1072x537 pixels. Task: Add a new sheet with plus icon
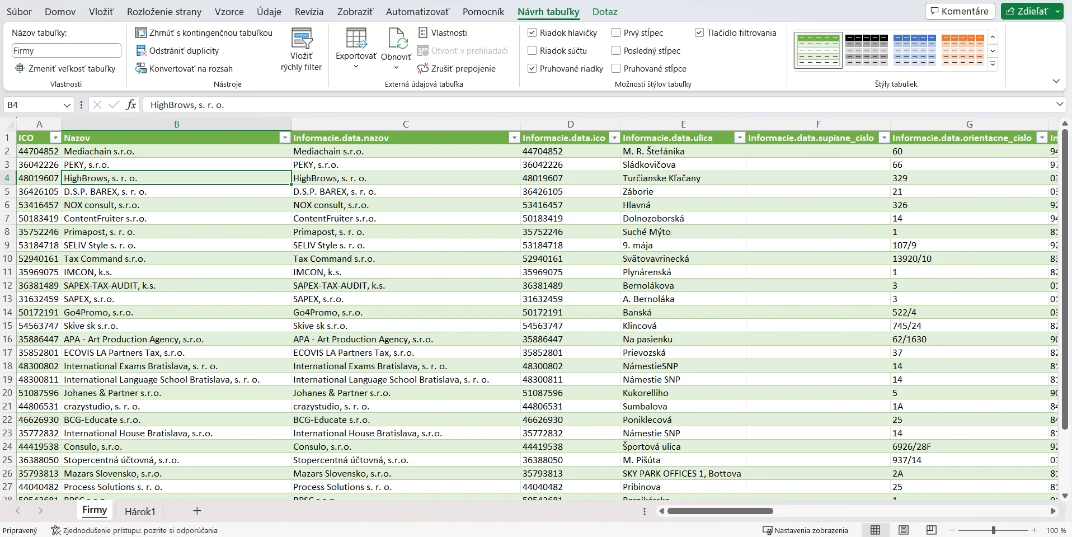click(197, 511)
